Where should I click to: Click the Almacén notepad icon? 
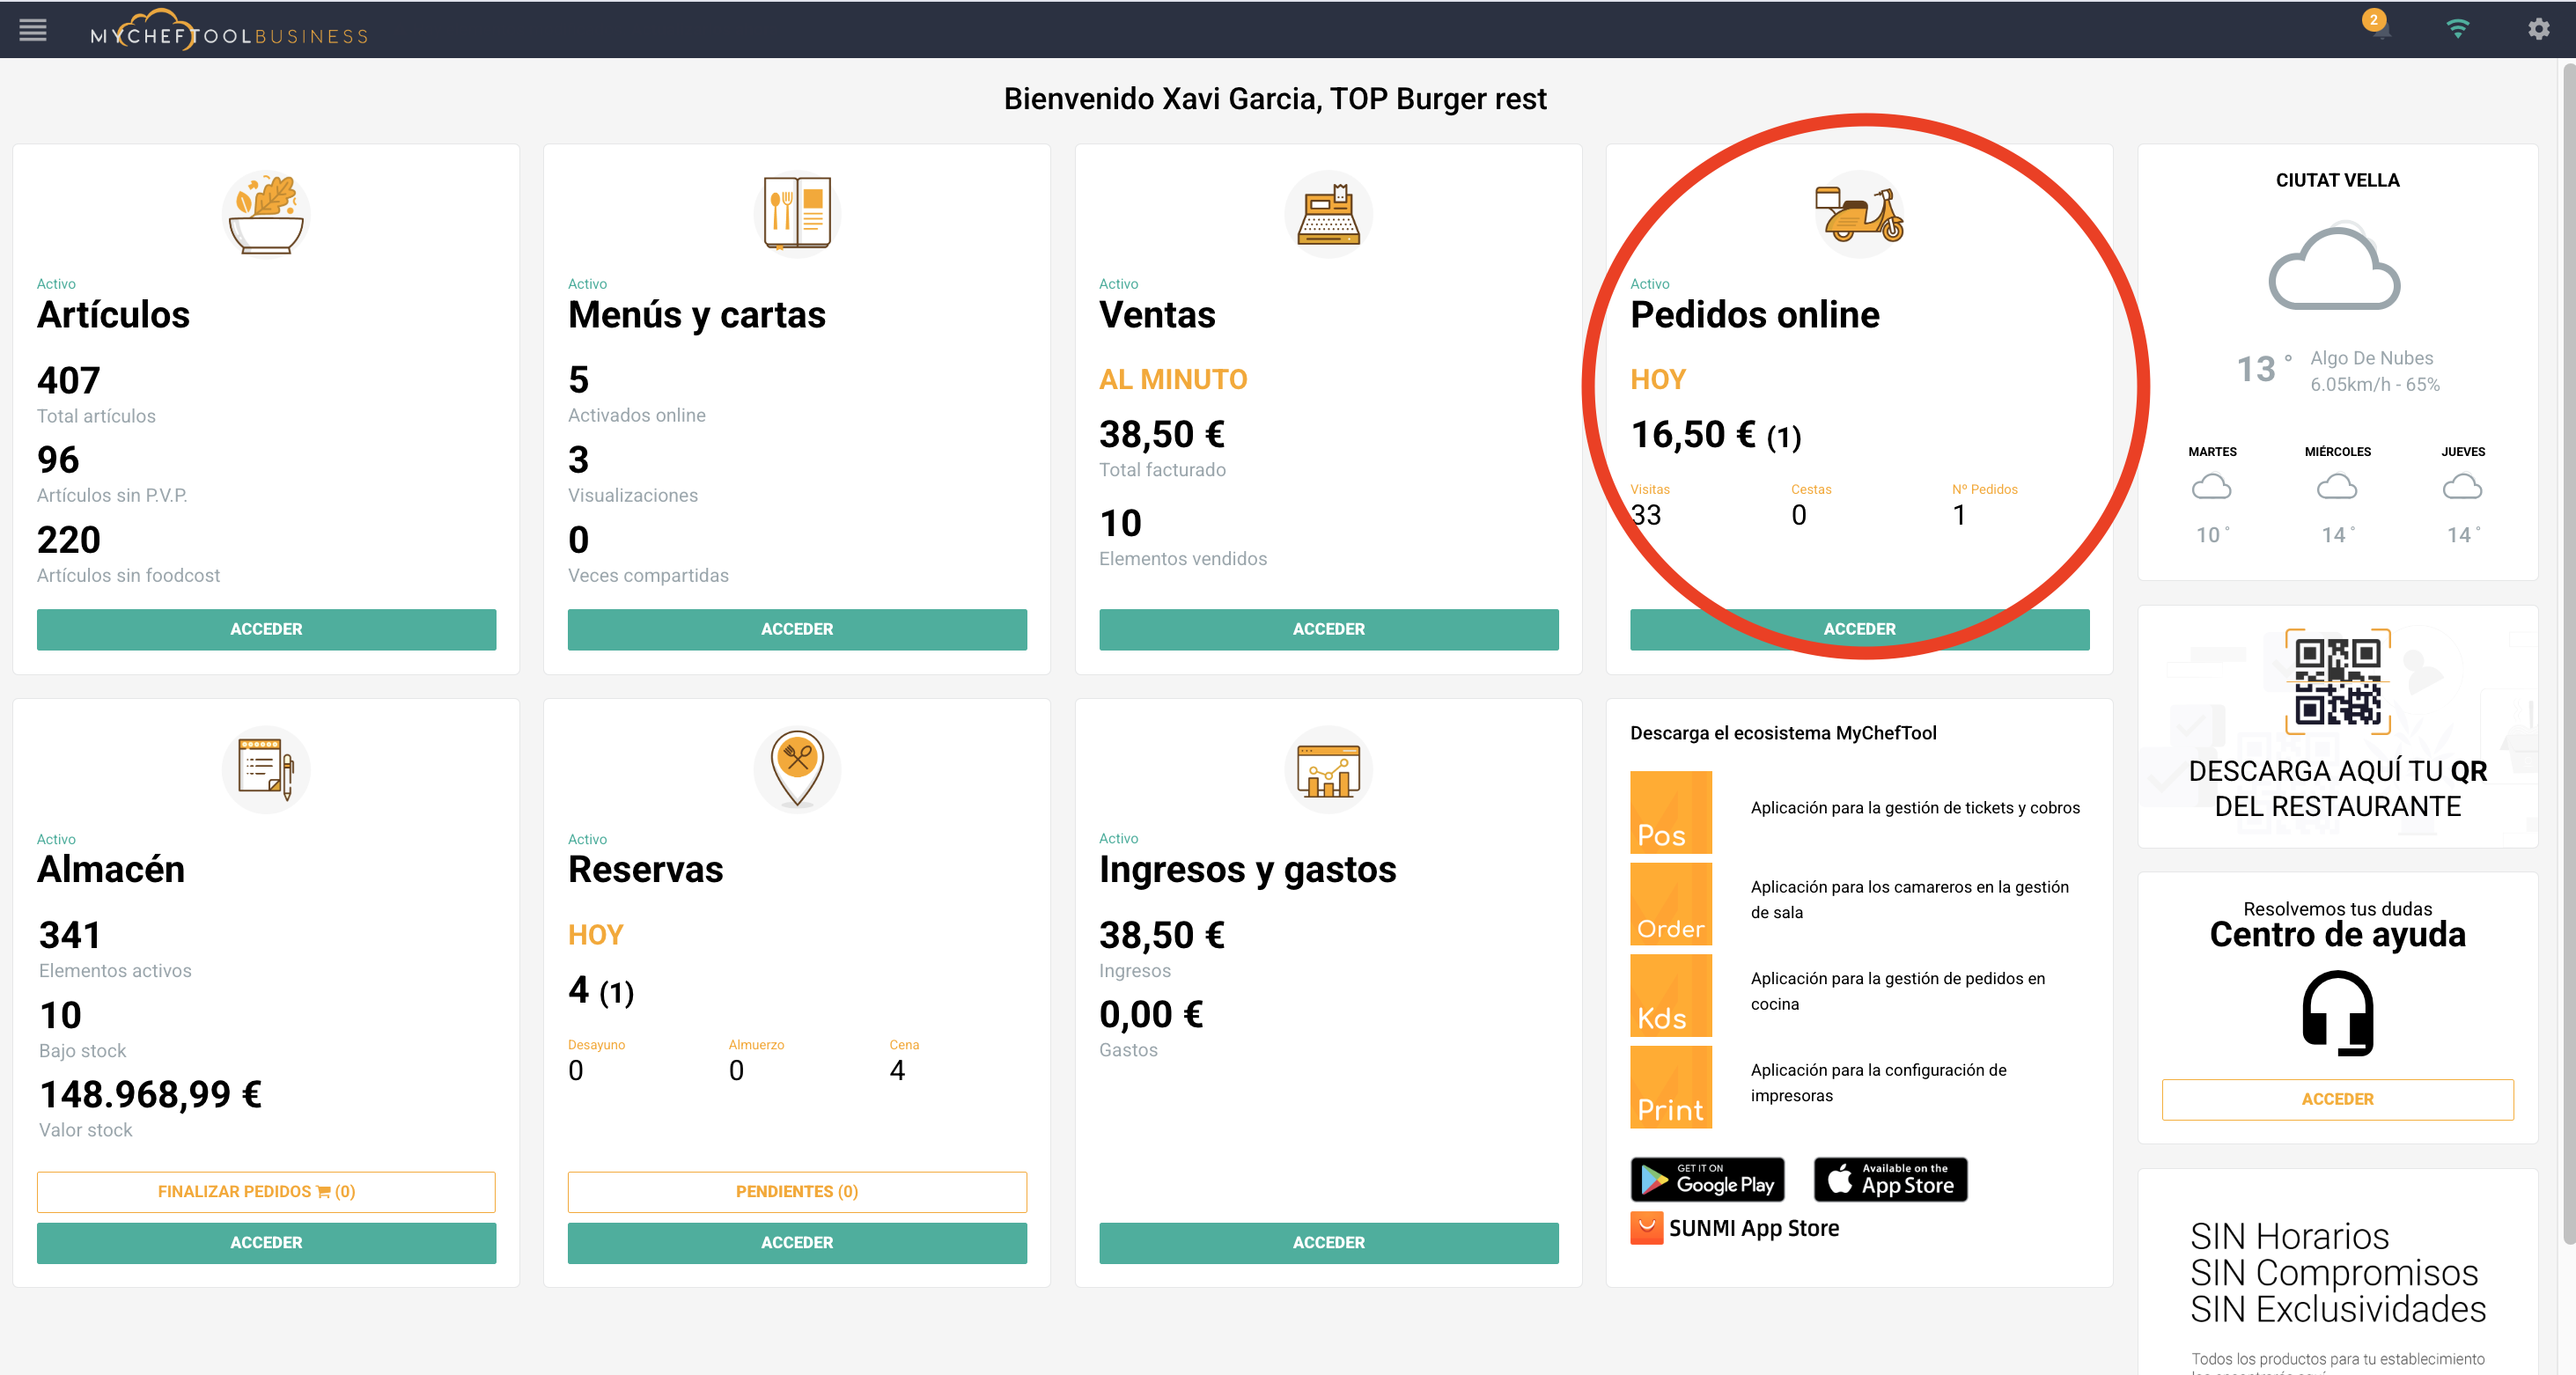[266, 770]
